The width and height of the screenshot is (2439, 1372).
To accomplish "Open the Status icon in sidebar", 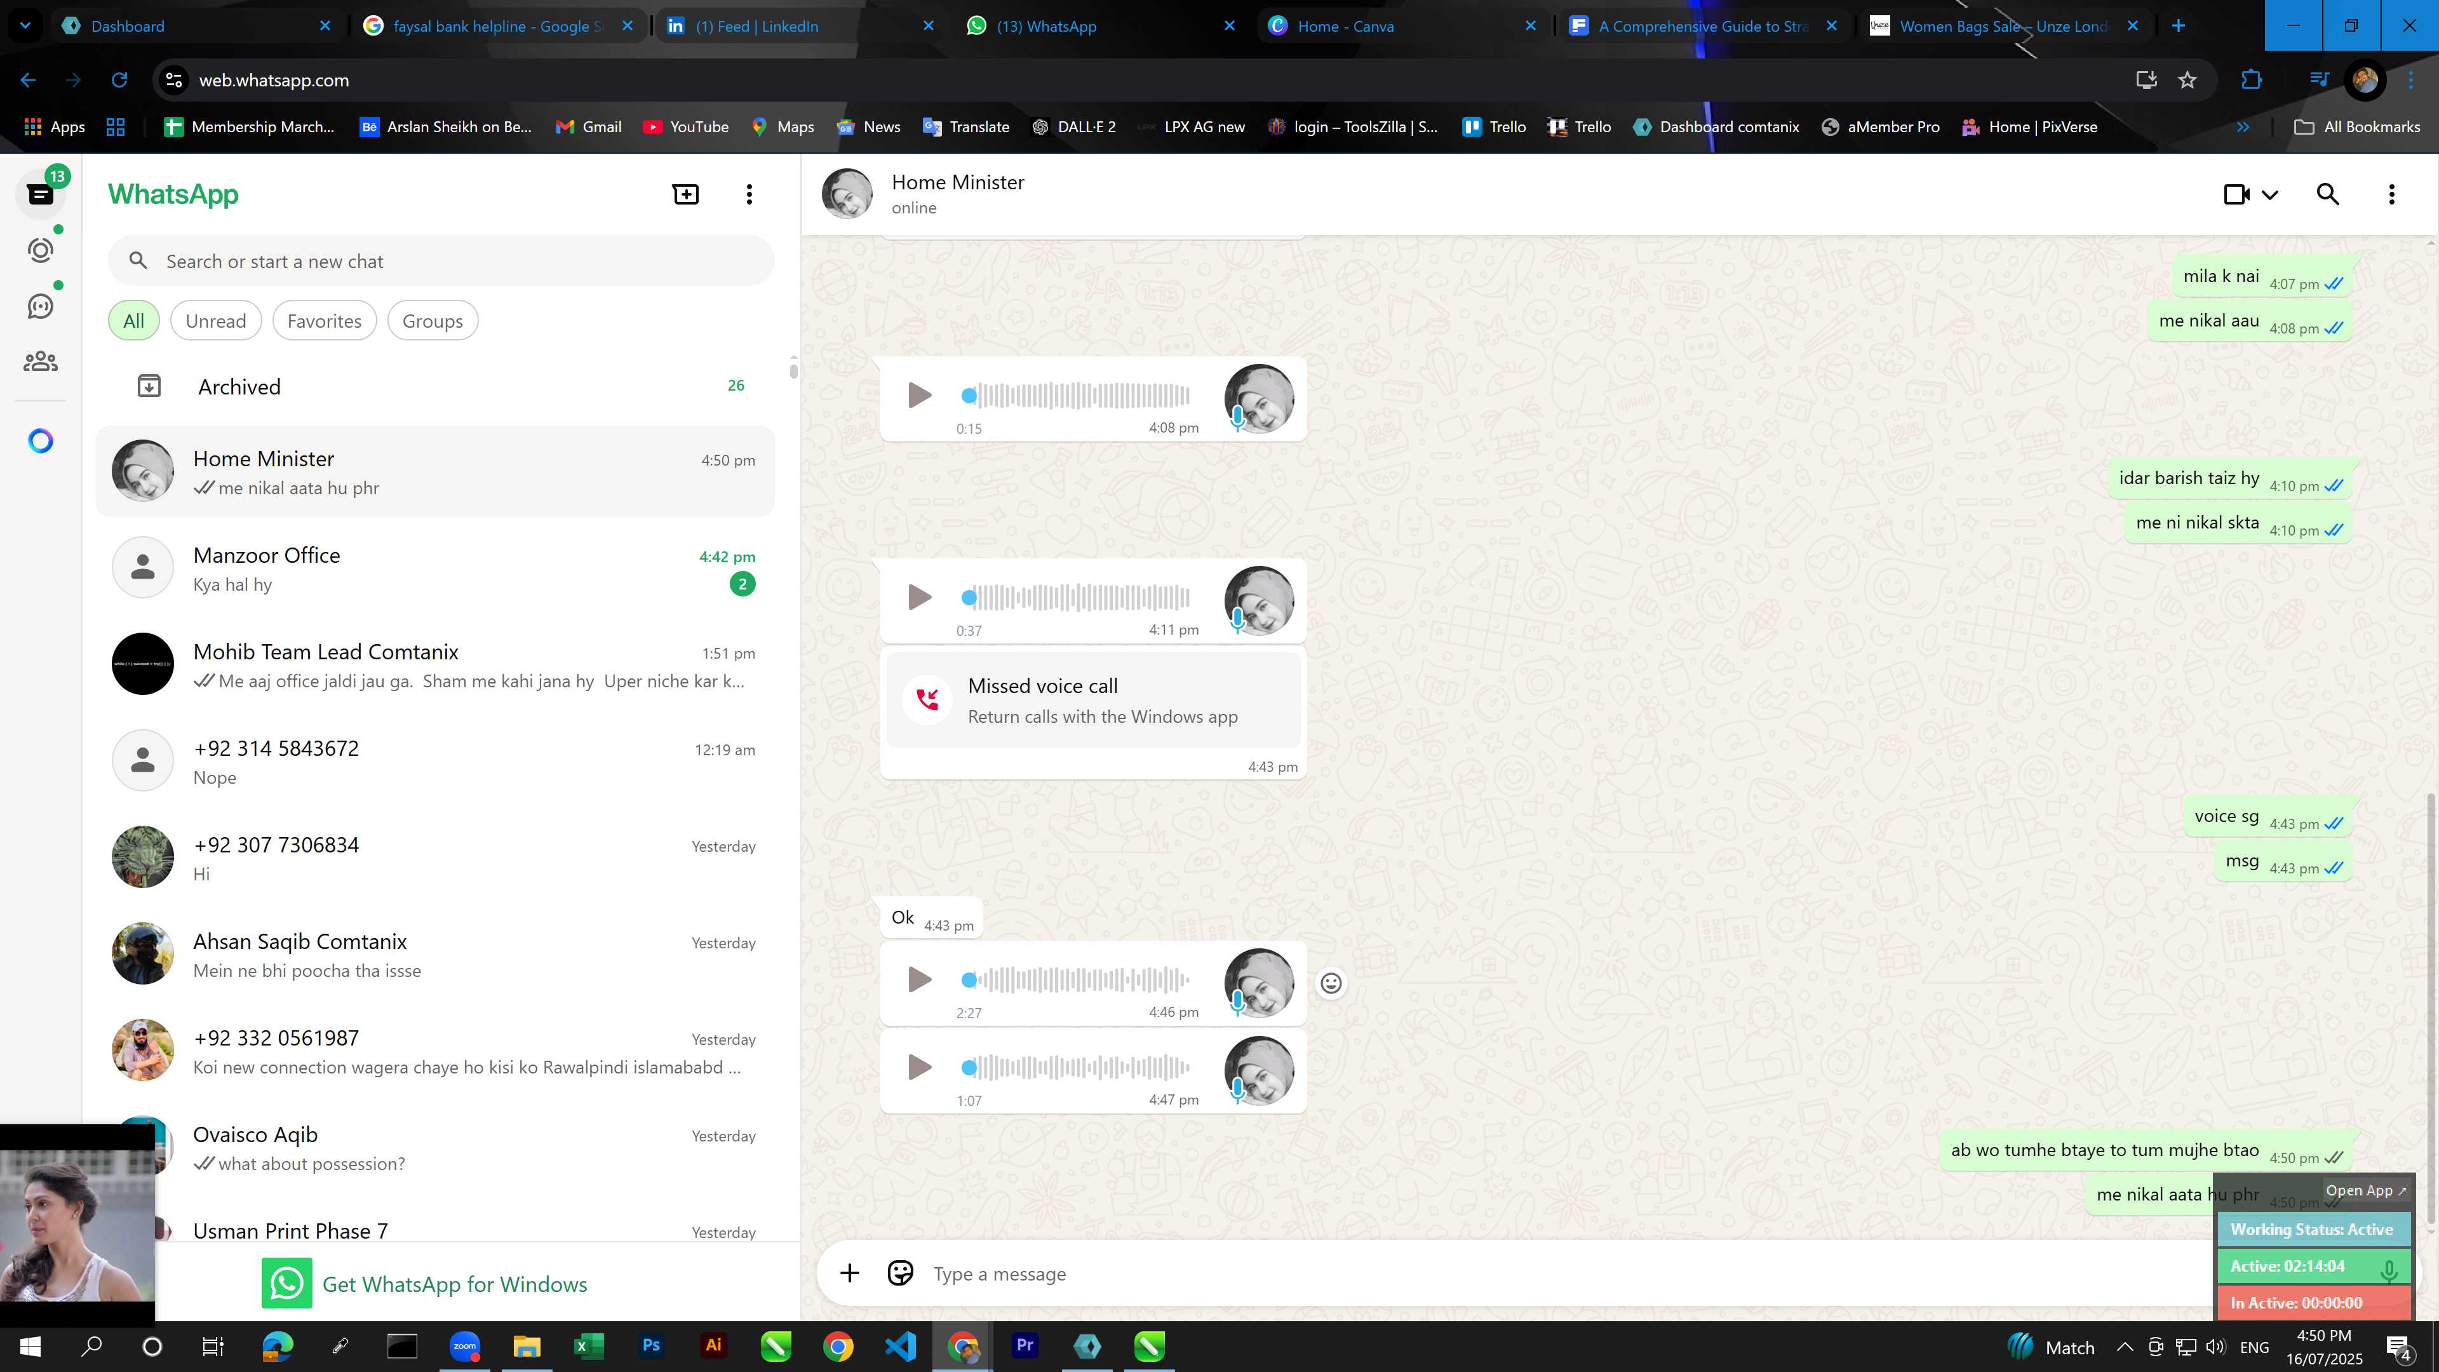I will tap(40, 250).
